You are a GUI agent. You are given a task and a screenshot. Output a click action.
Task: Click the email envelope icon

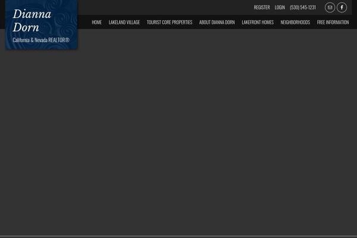point(330,8)
